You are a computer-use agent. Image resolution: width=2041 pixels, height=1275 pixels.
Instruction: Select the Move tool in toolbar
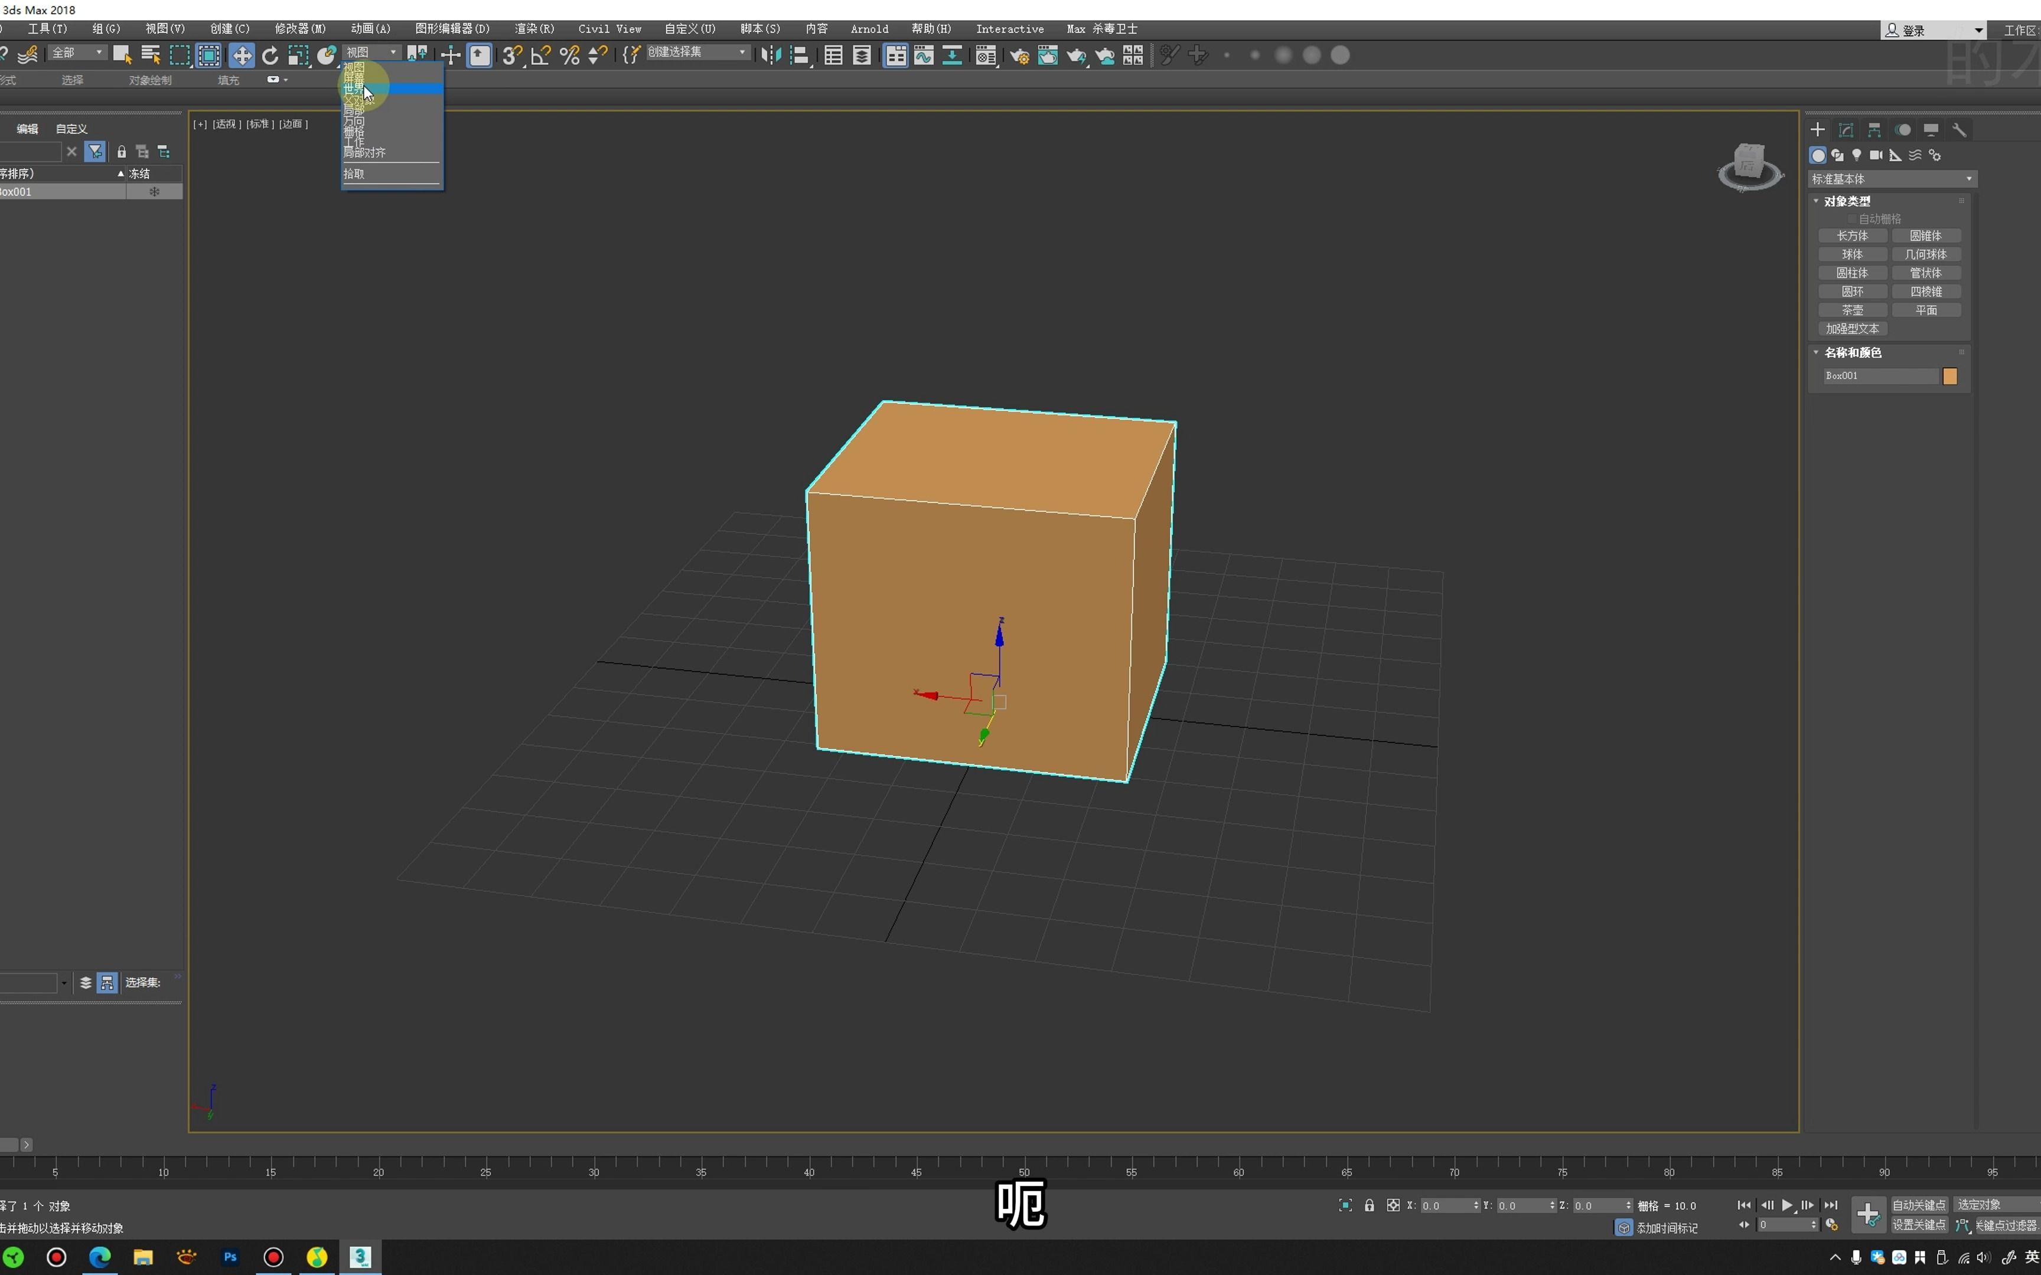click(x=241, y=55)
